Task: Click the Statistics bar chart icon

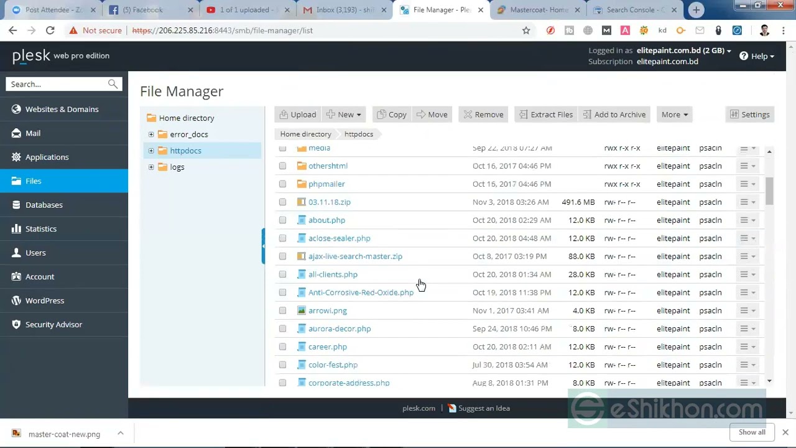Action: [x=16, y=229]
